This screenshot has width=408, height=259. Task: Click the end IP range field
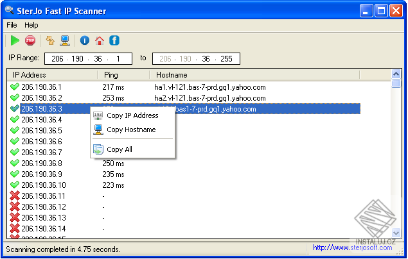[196, 59]
